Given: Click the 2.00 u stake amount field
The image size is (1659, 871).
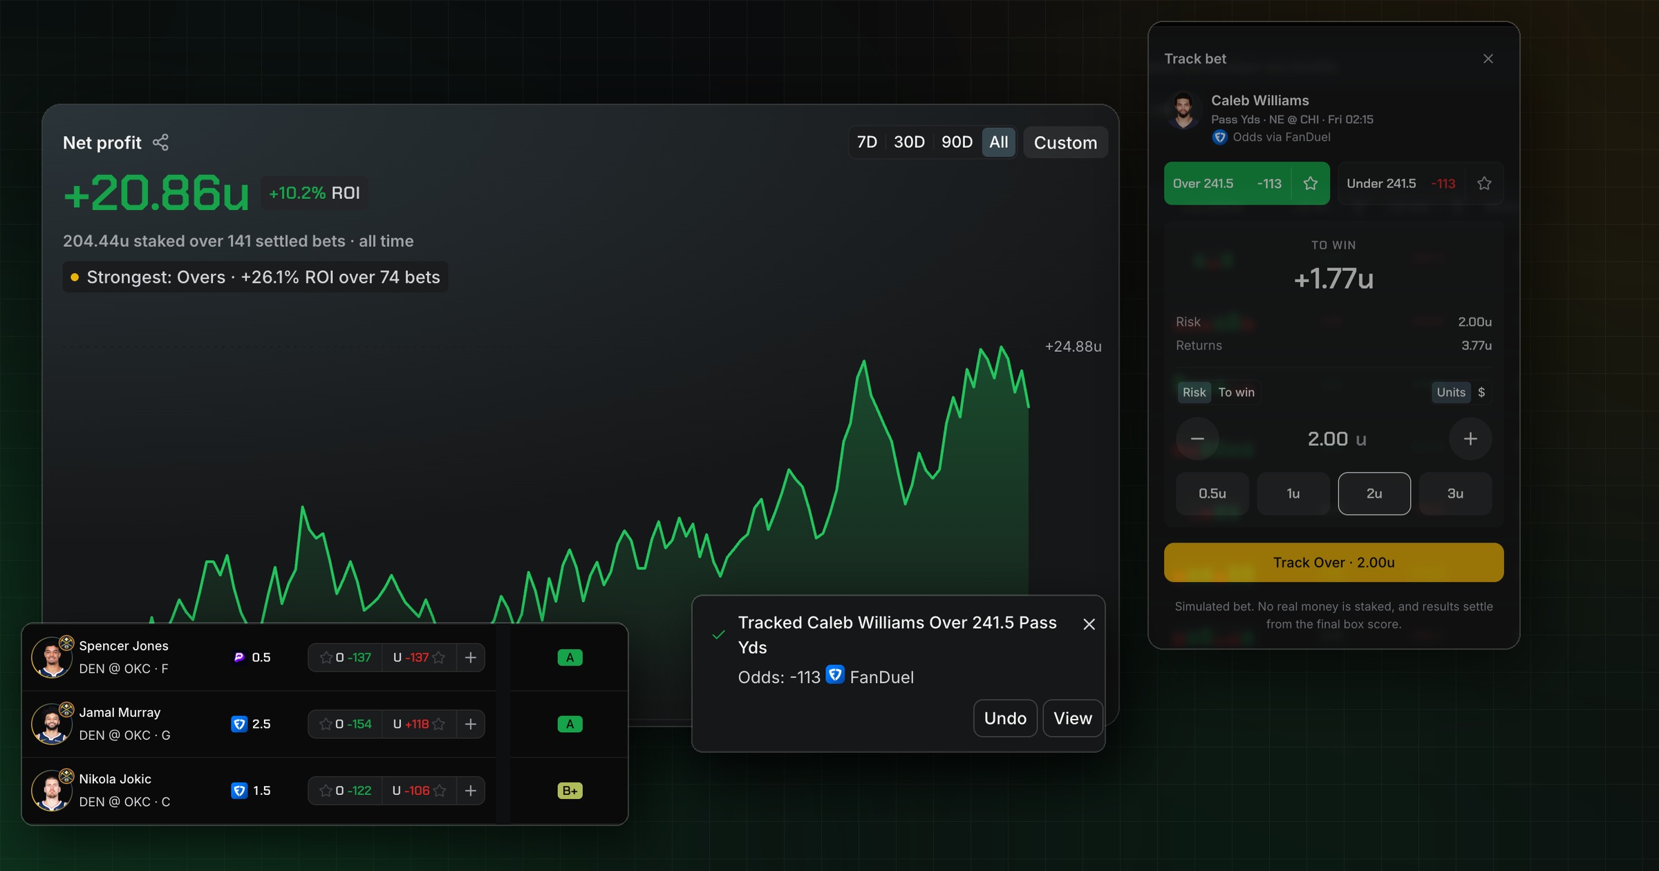Looking at the screenshot, I should pos(1335,438).
